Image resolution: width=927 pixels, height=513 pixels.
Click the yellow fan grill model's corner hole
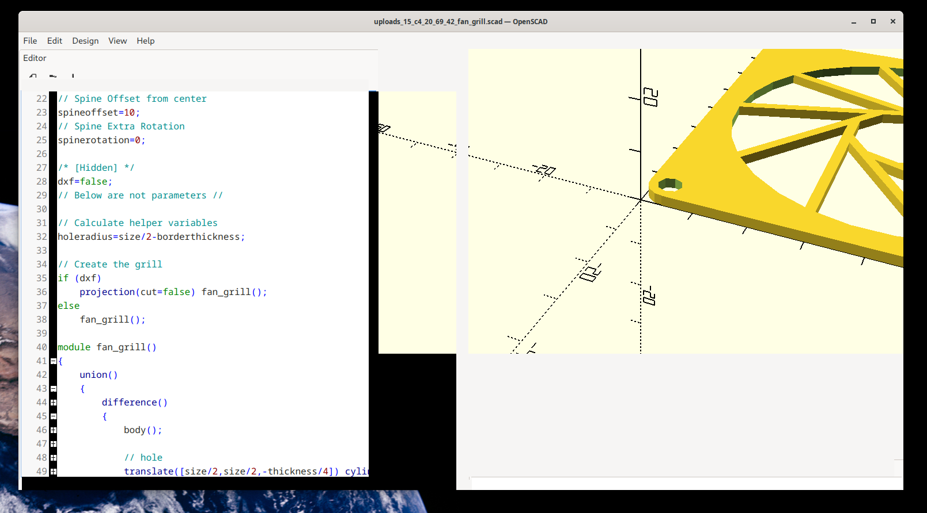[669, 185]
